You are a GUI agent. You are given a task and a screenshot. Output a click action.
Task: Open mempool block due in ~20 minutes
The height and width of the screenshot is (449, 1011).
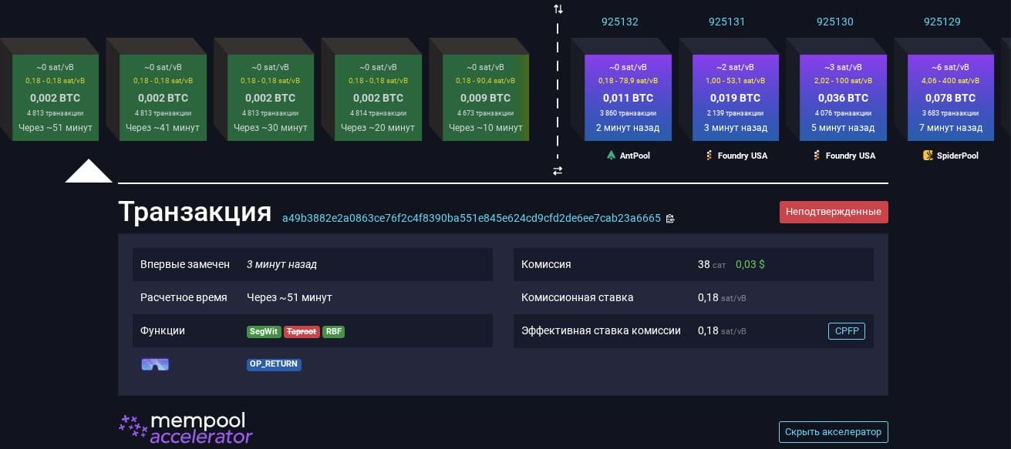click(x=378, y=98)
